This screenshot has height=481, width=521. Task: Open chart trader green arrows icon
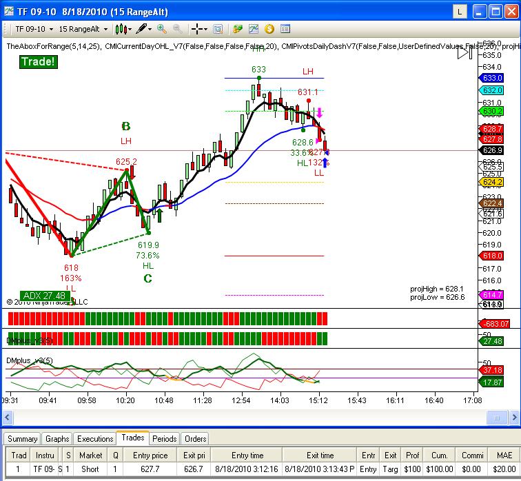point(238,29)
